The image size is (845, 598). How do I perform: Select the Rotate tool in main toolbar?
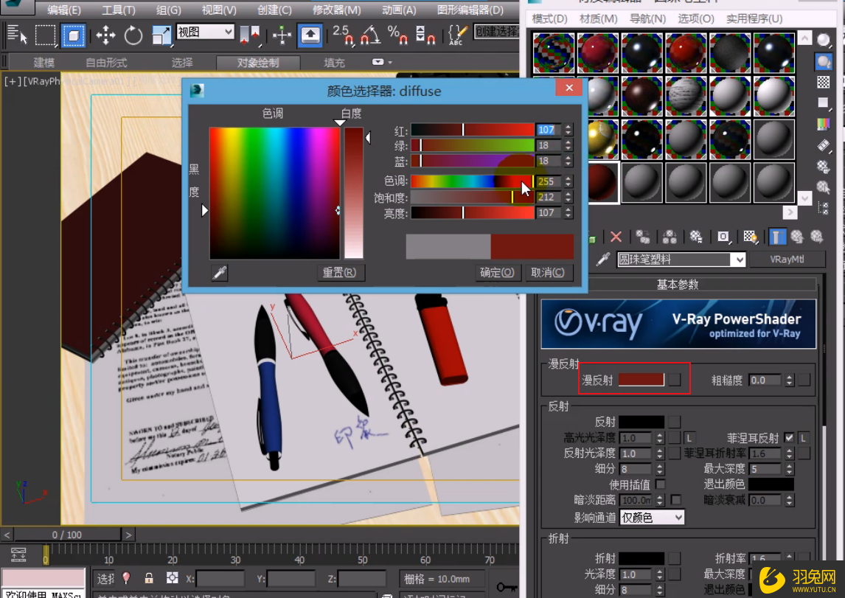pos(133,35)
